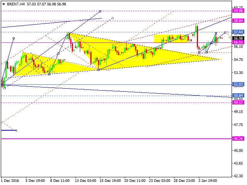247x185 pixels.
Task: Select the 8 Dec 11:00 time axis label
Action: pos(60,181)
